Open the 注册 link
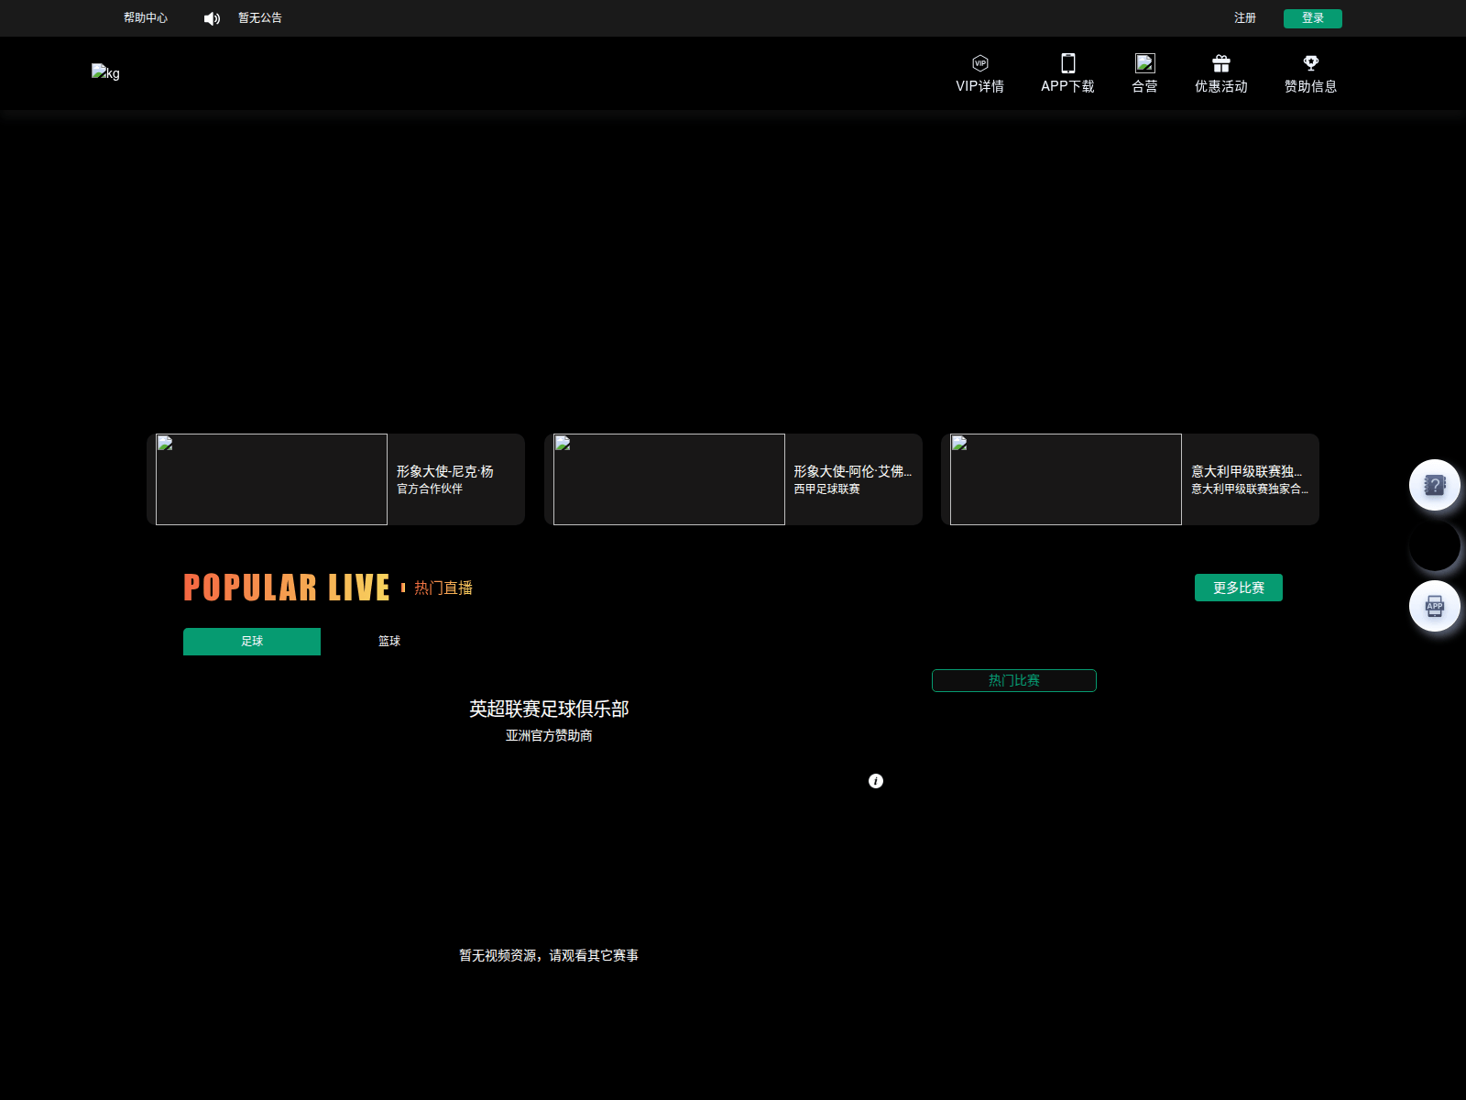Screen dimensions: 1466x1100 pyautogui.click(x=1245, y=18)
